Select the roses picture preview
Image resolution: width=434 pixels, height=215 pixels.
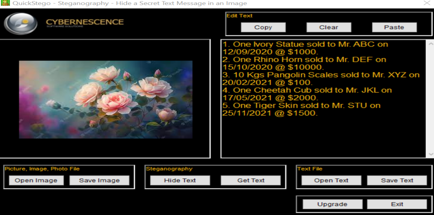click(105, 99)
